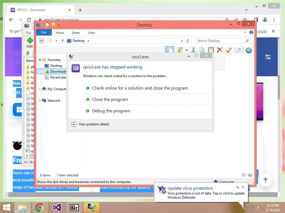Screen dimensions: 285x213
Task: Open Chrome three-dot menu
Action: (274, 20)
